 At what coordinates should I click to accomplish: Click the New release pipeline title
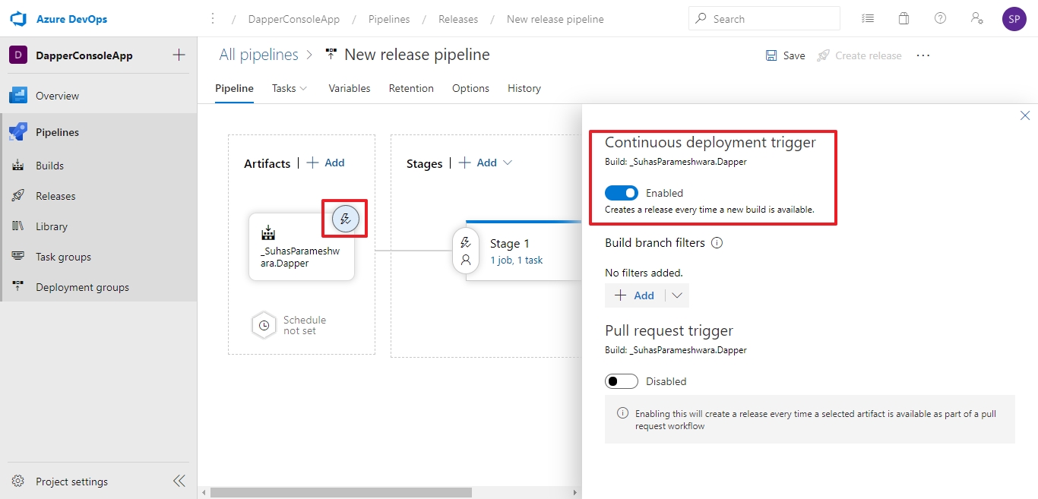coord(417,55)
